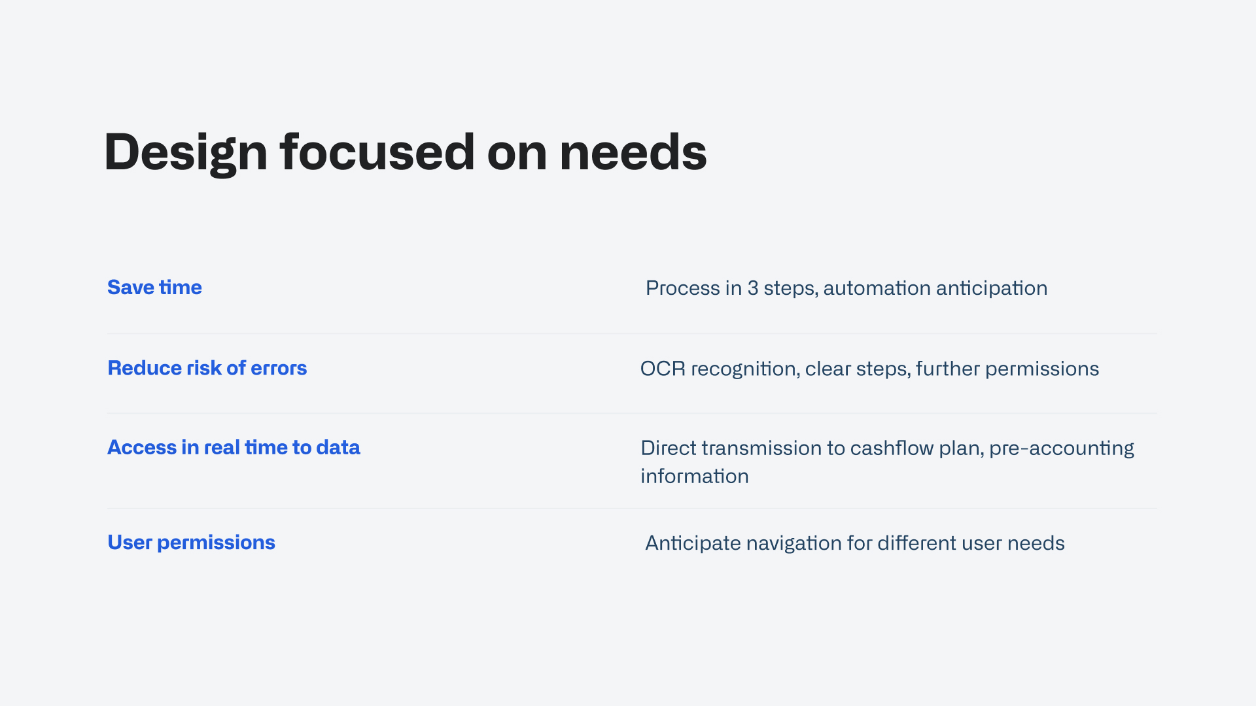Click divider line below "Reduce risk of errors" row

(x=632, y=413)
